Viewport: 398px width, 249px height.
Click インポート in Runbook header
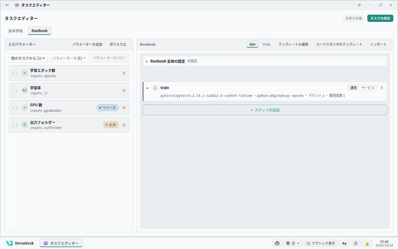(378, 44)
